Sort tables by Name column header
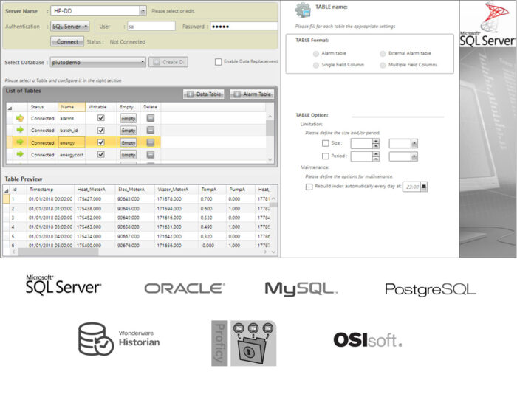This screenshot has width=517, height=394. [71, 107]
